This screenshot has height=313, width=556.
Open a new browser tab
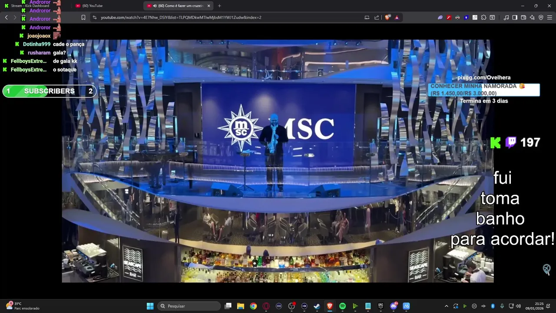click(219, 6)
